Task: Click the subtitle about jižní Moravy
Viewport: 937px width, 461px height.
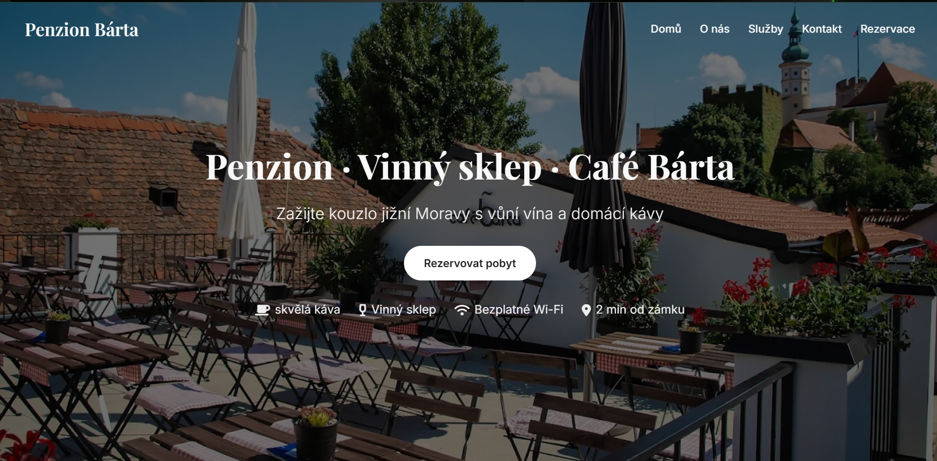Action: coord(470,214)
